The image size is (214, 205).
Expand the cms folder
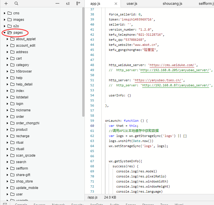(5, 13)
